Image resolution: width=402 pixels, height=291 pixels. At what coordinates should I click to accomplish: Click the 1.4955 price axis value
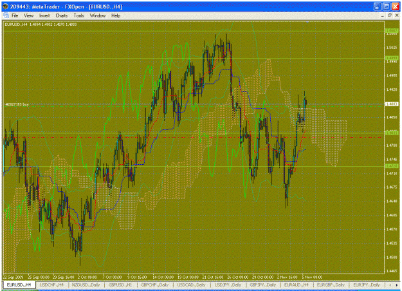pos(392,76)
